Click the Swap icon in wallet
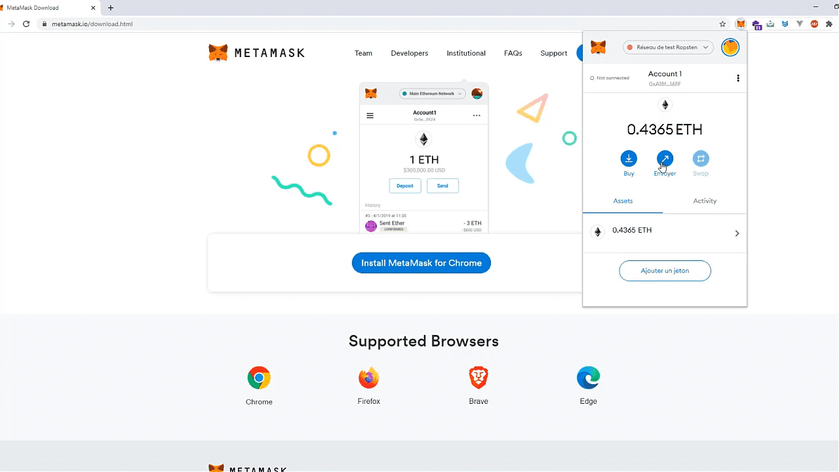Image resolution: width=839 pixels, height=472 pixels. (701, 158)
